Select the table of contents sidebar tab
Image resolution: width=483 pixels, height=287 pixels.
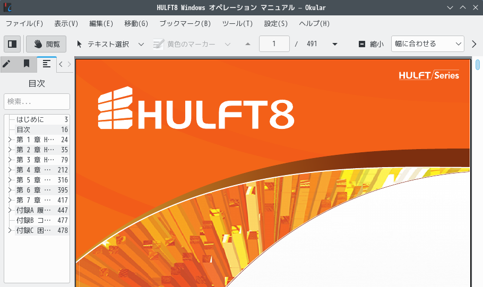(x=46, y=64)
